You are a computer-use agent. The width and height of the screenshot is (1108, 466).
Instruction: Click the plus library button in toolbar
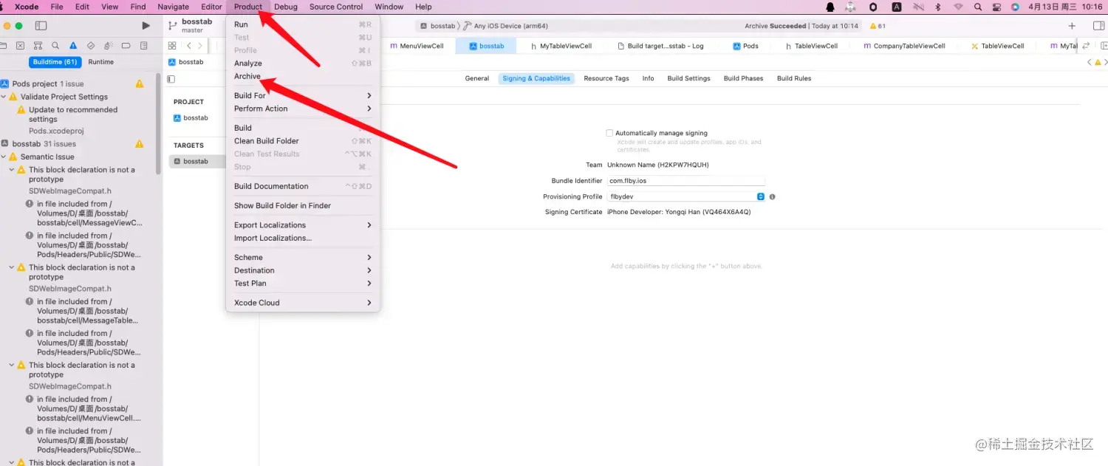click(1072, 26)
